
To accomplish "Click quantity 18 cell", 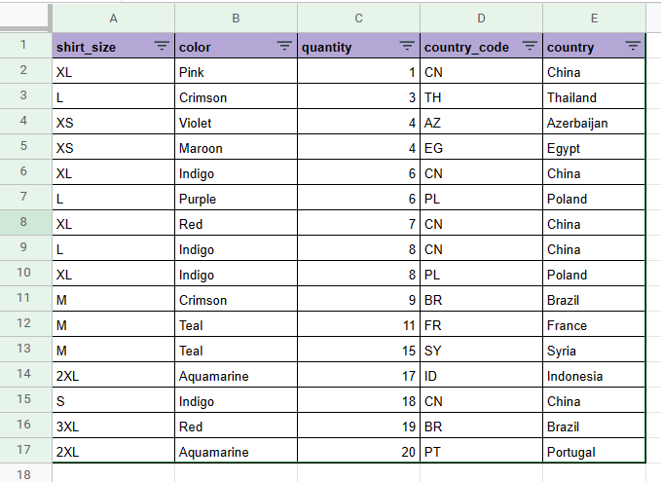I will [359, 400].
